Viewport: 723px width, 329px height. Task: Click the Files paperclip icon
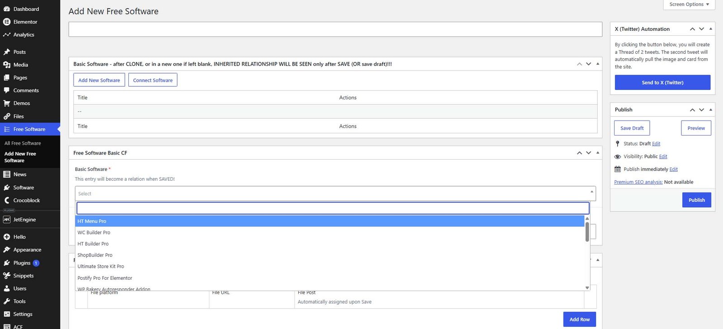(x=7, y=116)
